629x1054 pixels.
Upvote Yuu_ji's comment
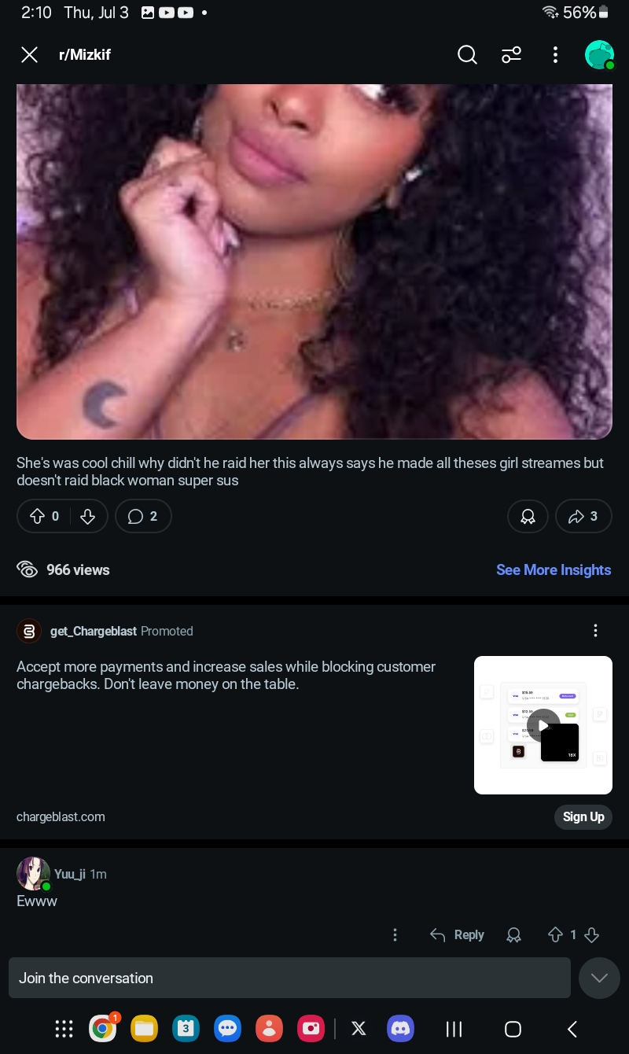[555, 935]
